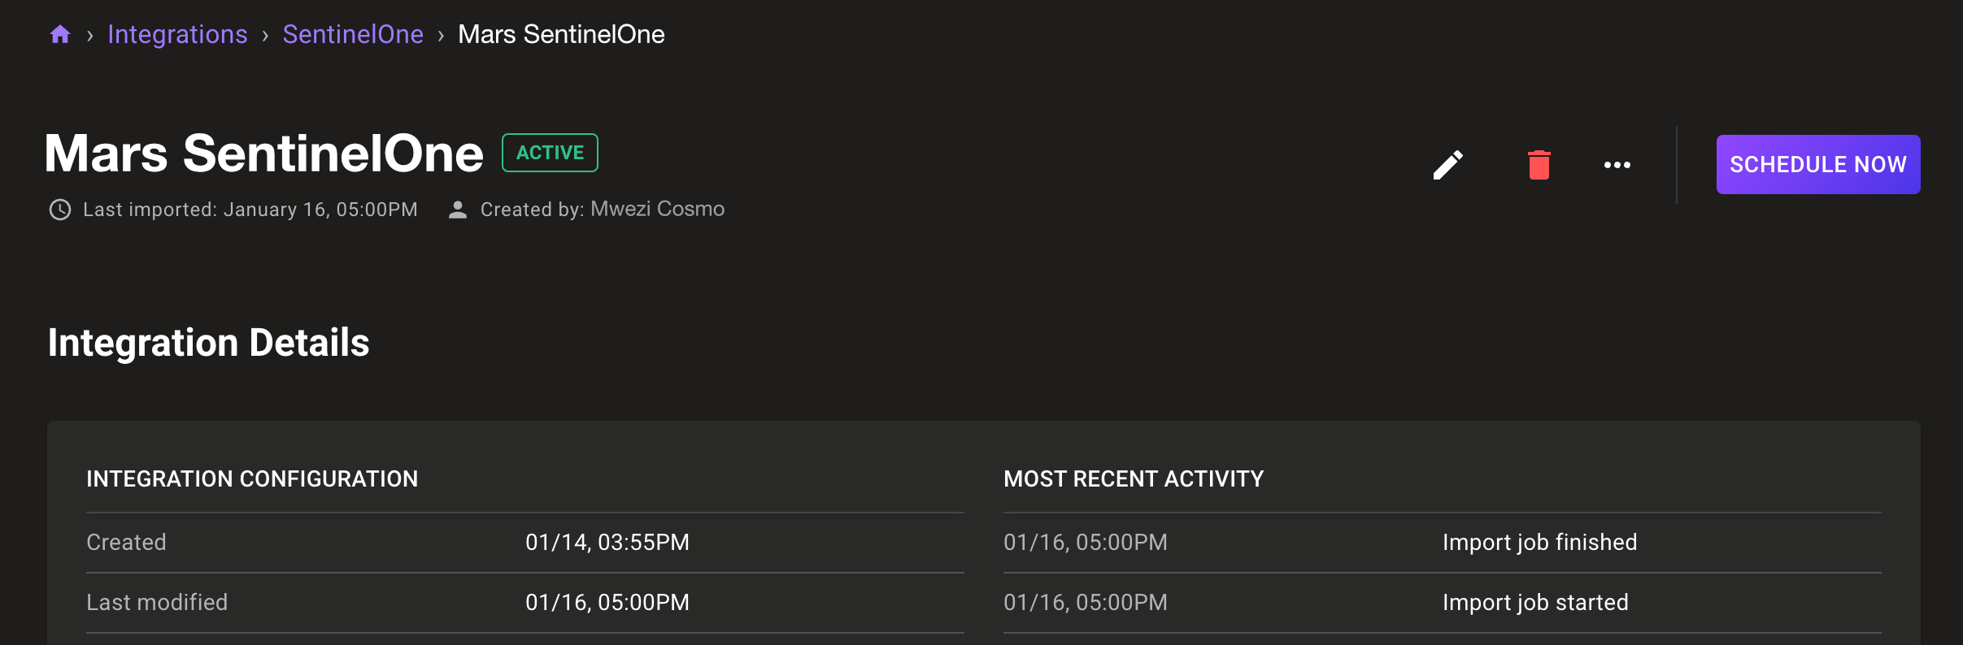Click the ACTIVE status badge
Viewport: 1963px width, 645px height.
click(550, 153)
